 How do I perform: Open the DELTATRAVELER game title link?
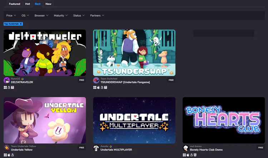(22, 82)
